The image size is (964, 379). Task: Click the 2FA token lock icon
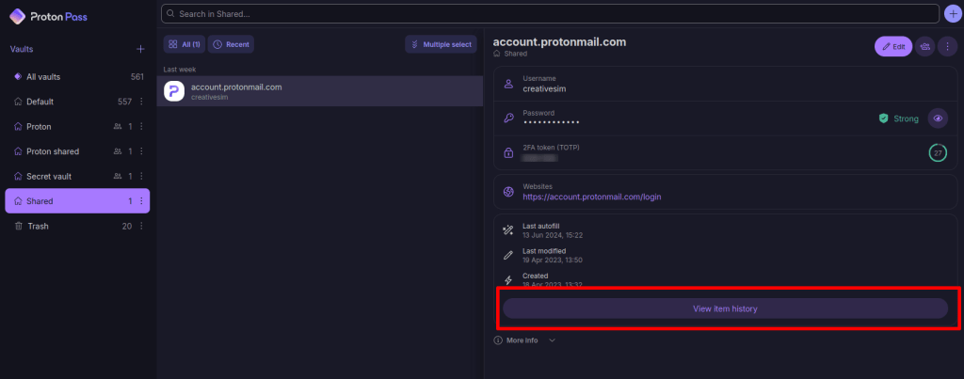click(x=508, y=153)
